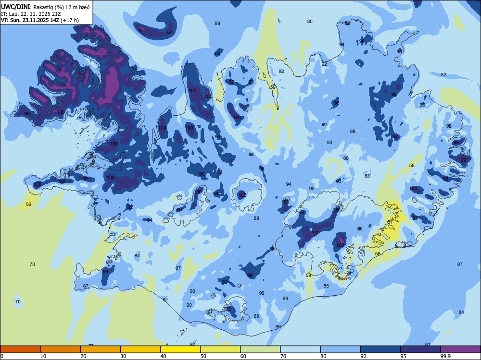Image resolution: width=481 pixels, height=360 pixels.
Task: Pick the purple above-99.9 legend swatch
Action: coord(460,349)
